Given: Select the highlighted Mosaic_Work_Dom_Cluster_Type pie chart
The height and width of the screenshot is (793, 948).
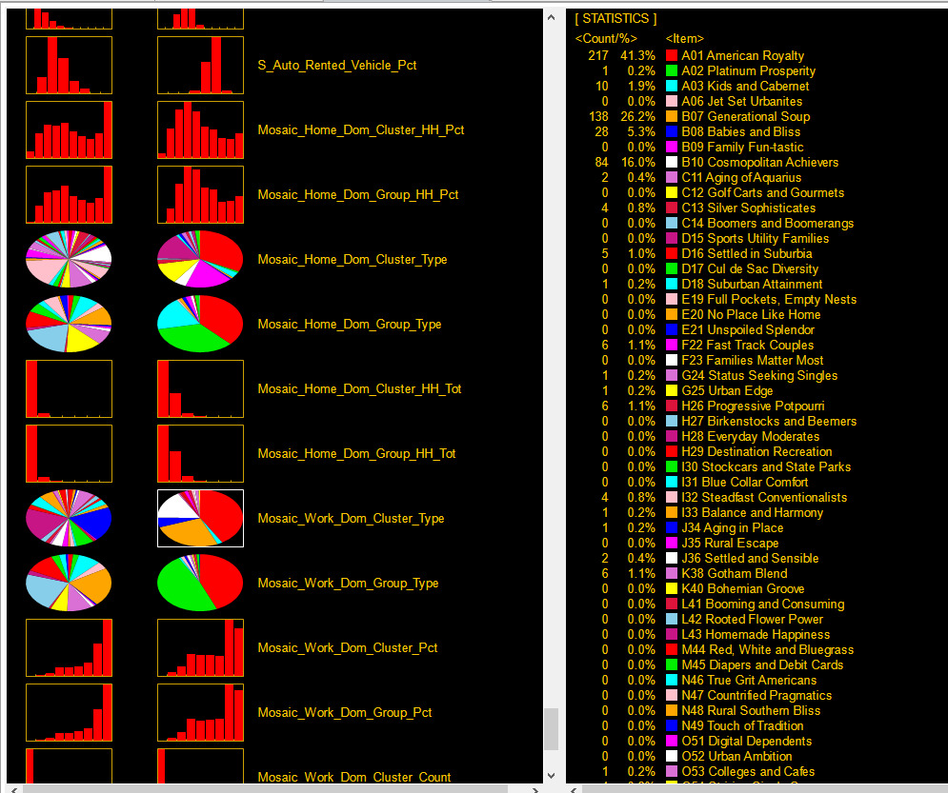Looking at the screenshot, I should pyautogui.click(x=200, y=518).
